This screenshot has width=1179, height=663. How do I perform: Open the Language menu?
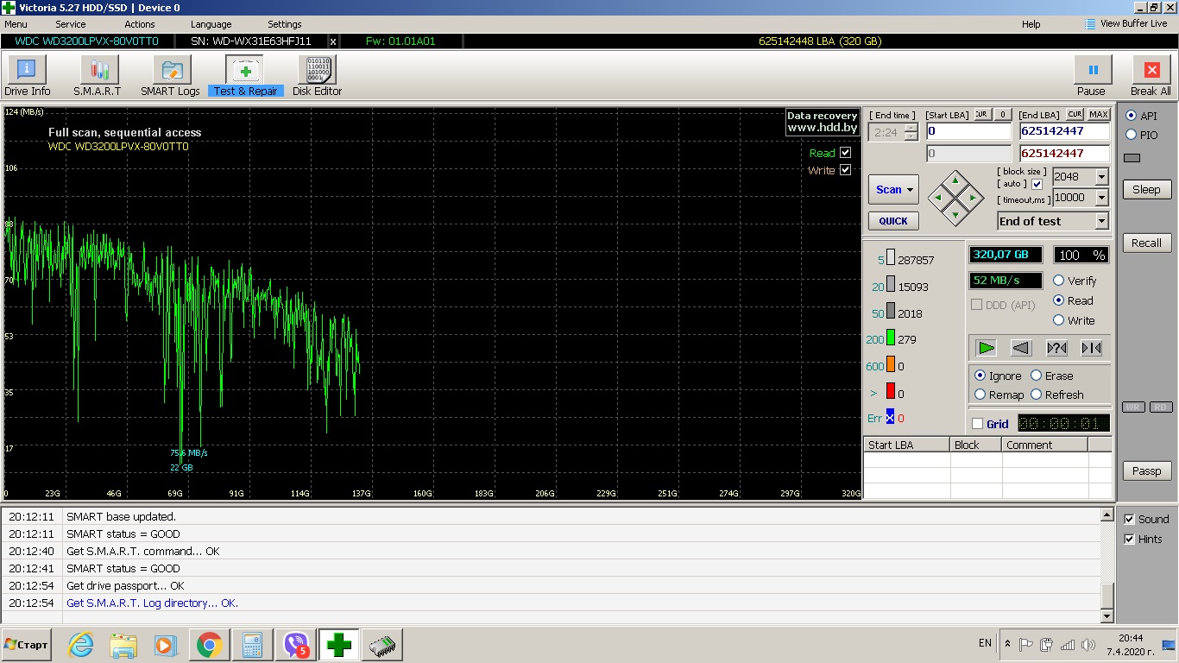tap(211, 24)
